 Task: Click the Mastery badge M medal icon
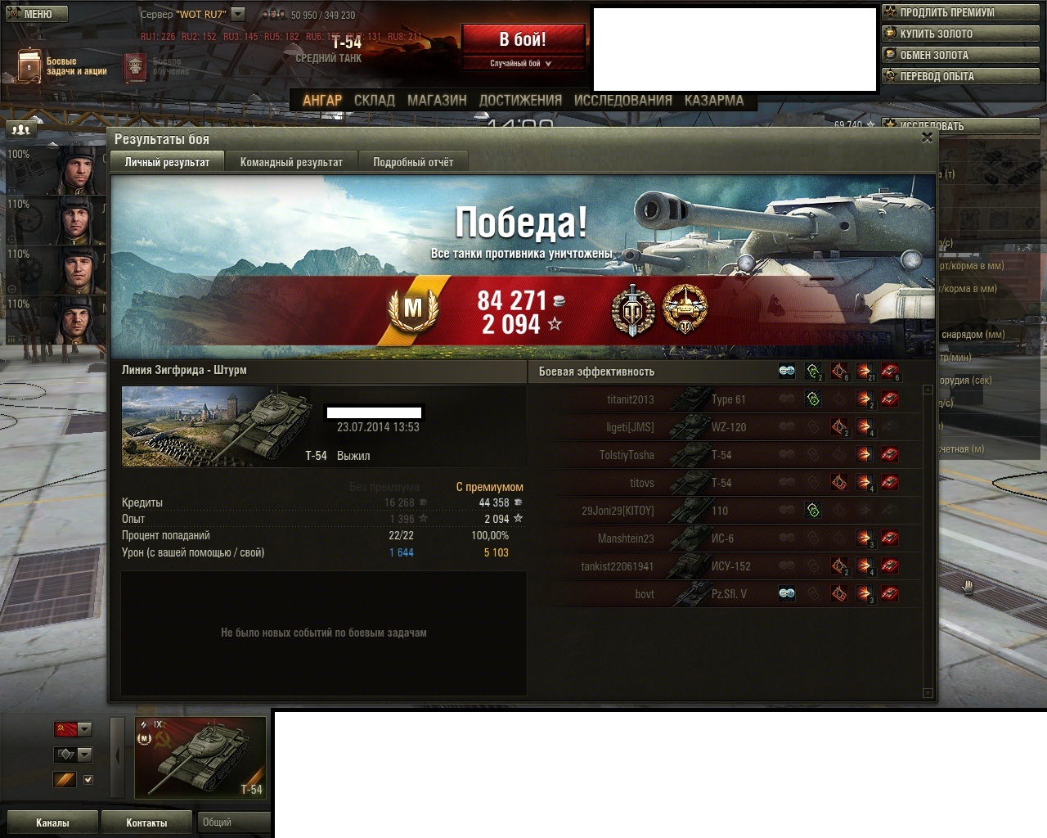coord(413,309)
